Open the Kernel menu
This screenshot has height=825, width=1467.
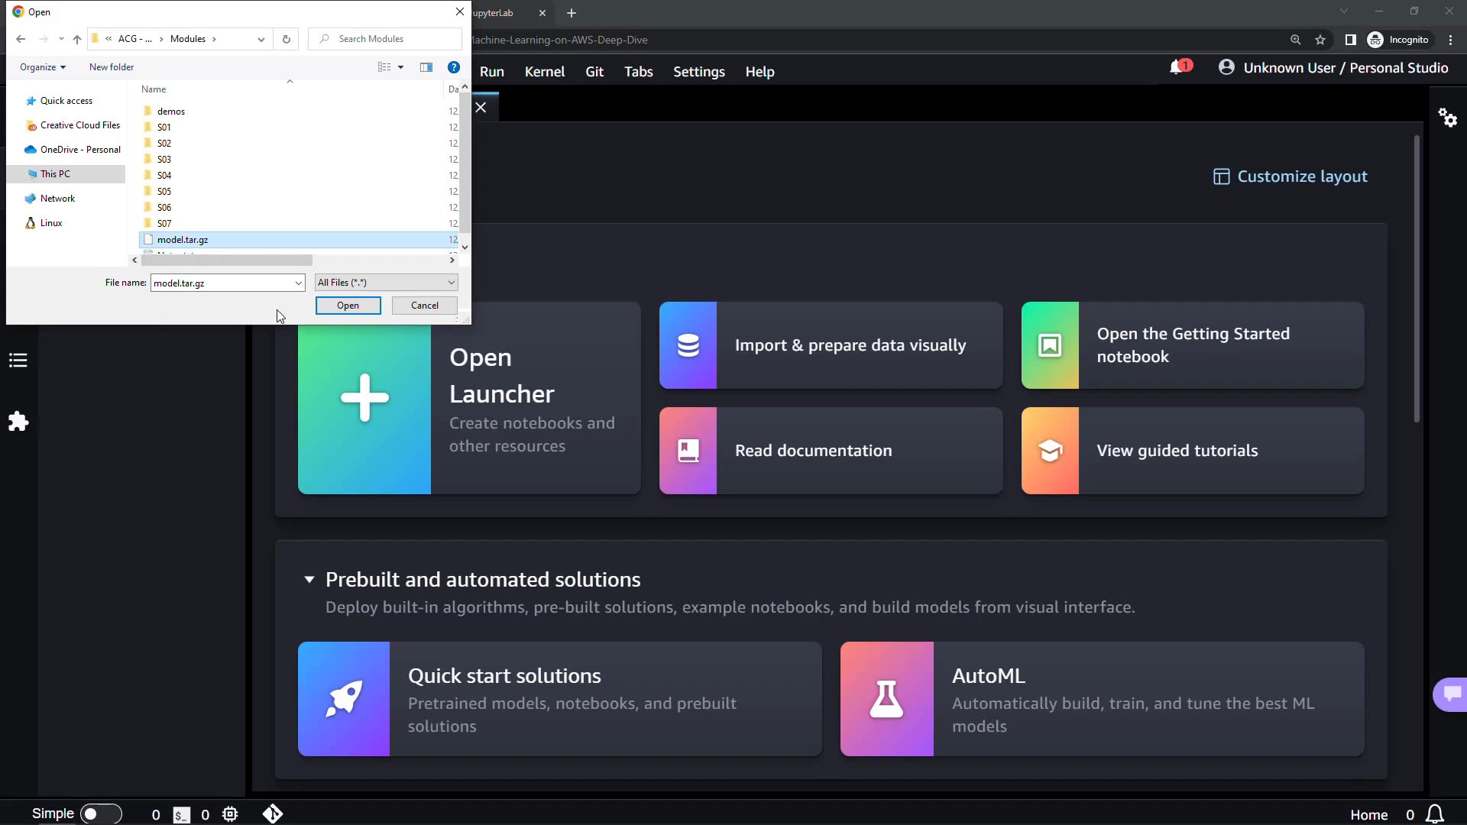(x=544, y=72)
